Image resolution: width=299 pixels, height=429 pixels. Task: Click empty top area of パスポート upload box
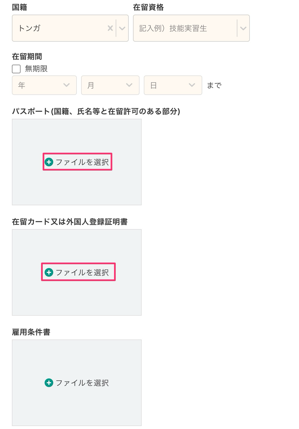[x=77, y=133]
